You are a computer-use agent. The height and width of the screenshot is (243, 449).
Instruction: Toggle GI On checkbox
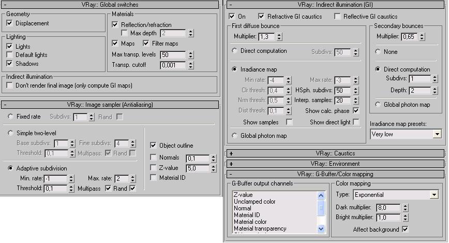click(x=232, y=17)
